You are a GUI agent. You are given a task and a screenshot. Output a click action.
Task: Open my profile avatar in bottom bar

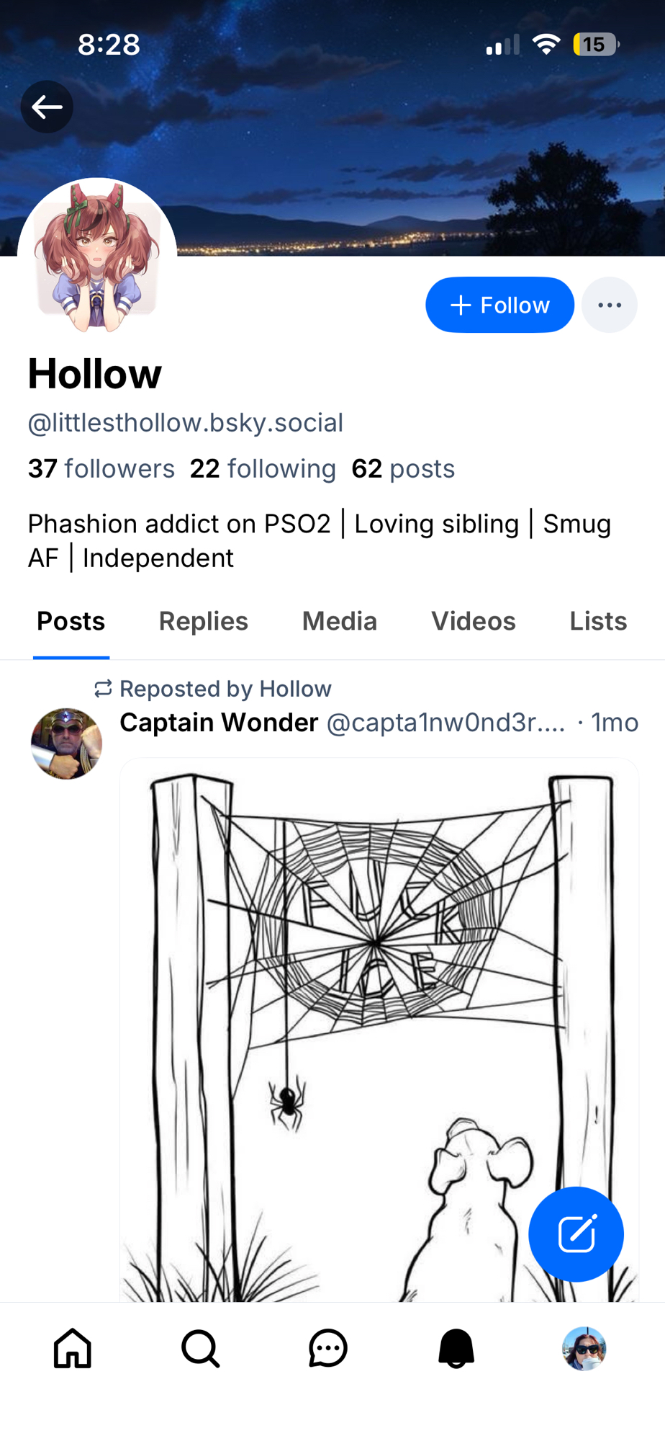click(584, 1348)
